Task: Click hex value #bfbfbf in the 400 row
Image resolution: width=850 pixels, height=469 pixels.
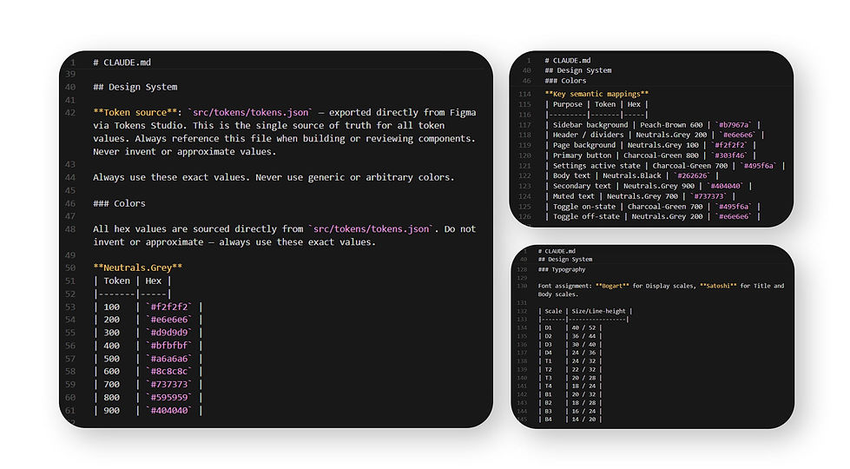Action: pos(169,346)
